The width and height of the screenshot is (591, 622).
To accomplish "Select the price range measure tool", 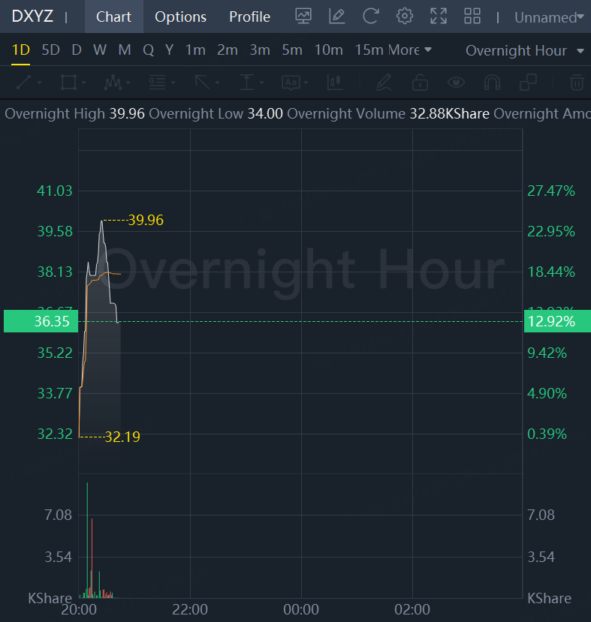I will [x=246, y=83].
